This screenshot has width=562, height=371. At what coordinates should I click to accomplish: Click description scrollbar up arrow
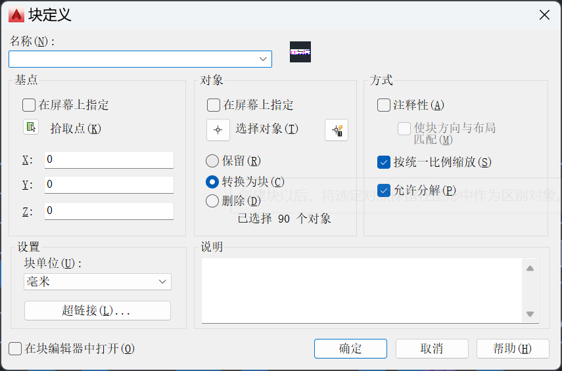530,268
